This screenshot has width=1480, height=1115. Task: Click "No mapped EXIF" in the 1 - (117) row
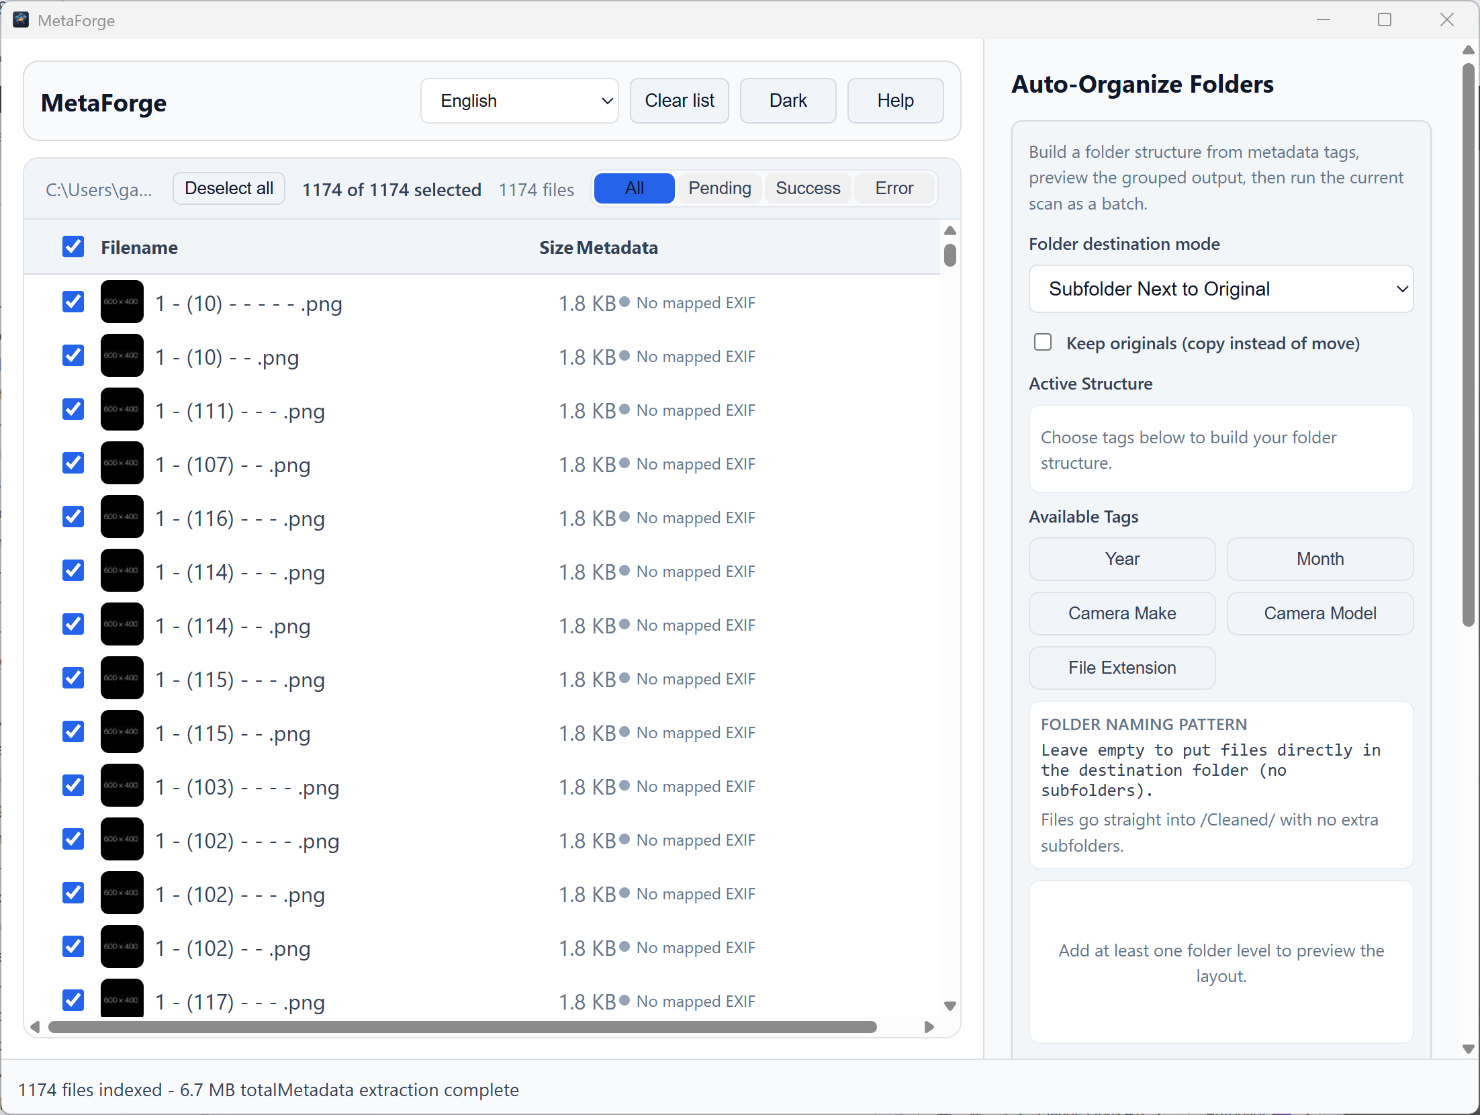click(696, 1001)
